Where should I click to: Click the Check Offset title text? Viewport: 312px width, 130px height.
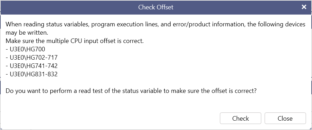coord(156,7)
